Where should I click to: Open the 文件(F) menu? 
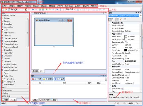[x=5, y=6]
